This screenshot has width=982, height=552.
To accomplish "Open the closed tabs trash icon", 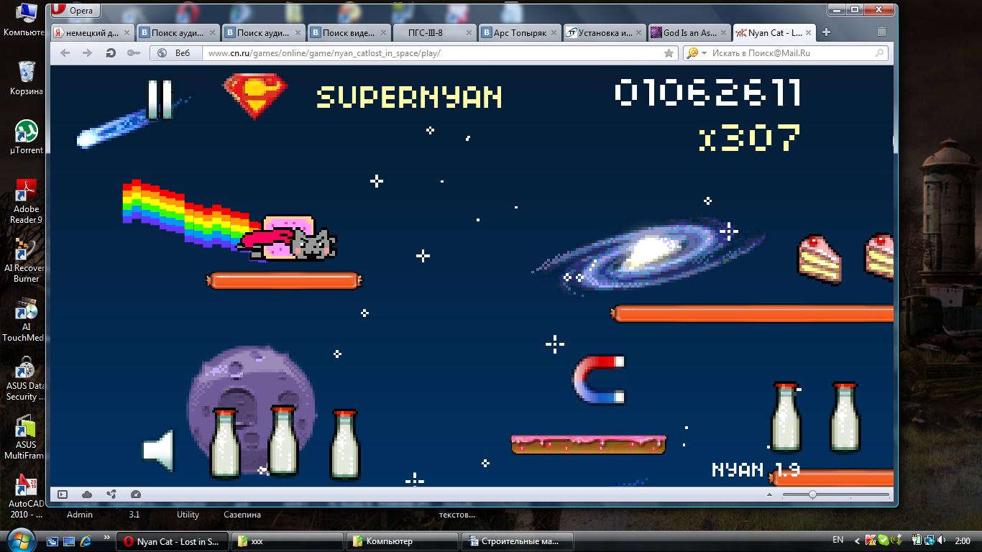I will tap(881, 32).
